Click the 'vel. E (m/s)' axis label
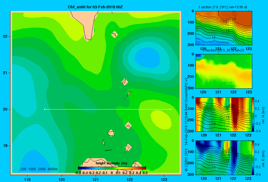 click(x=263, y=159)
